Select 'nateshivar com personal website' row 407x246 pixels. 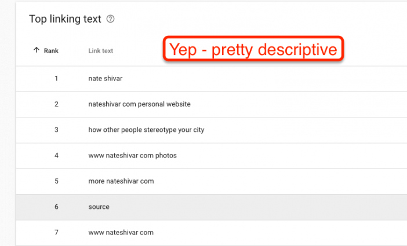(212, 104)
